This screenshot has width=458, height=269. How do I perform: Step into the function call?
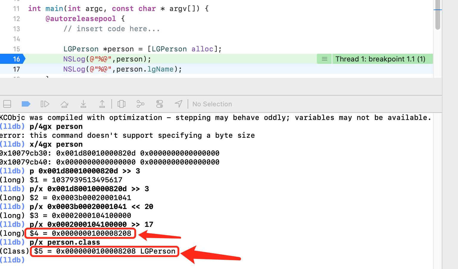(x=83, y=104)
